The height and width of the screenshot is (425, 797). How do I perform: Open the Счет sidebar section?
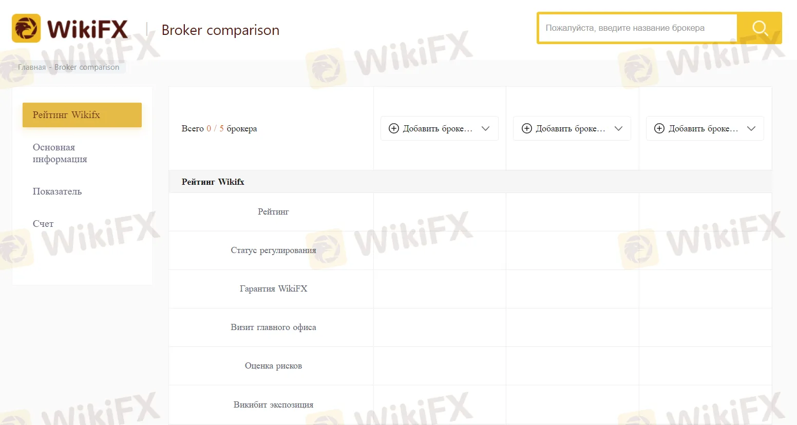(x=43, y=224)
